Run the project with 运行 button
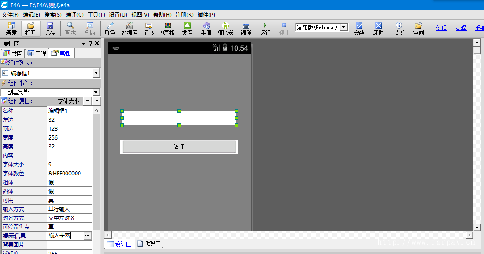The width and height of the screenshot is (484, 254). pos(265,29)
